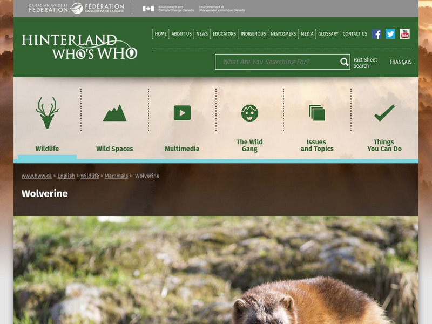This screenshot has height=324, width=432.
Task: Open the Facebook social icon
Action: coord(376,33)
